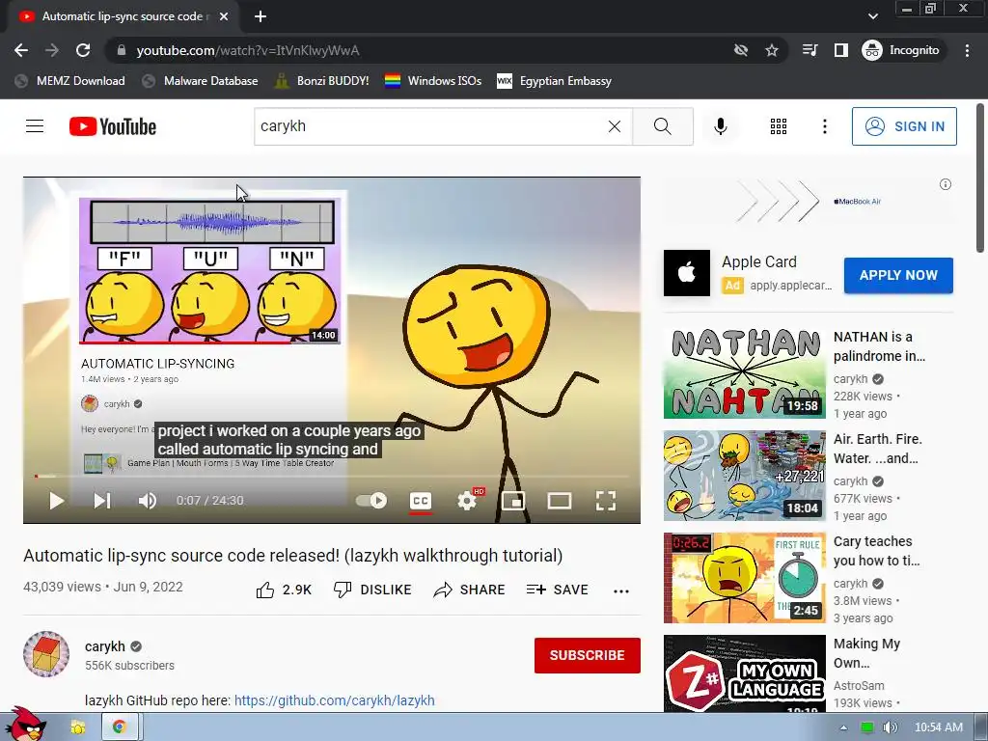Click APPLY NOW on Apple Card ad
Viewport: 988px width, 741px height.
point(898,275)
